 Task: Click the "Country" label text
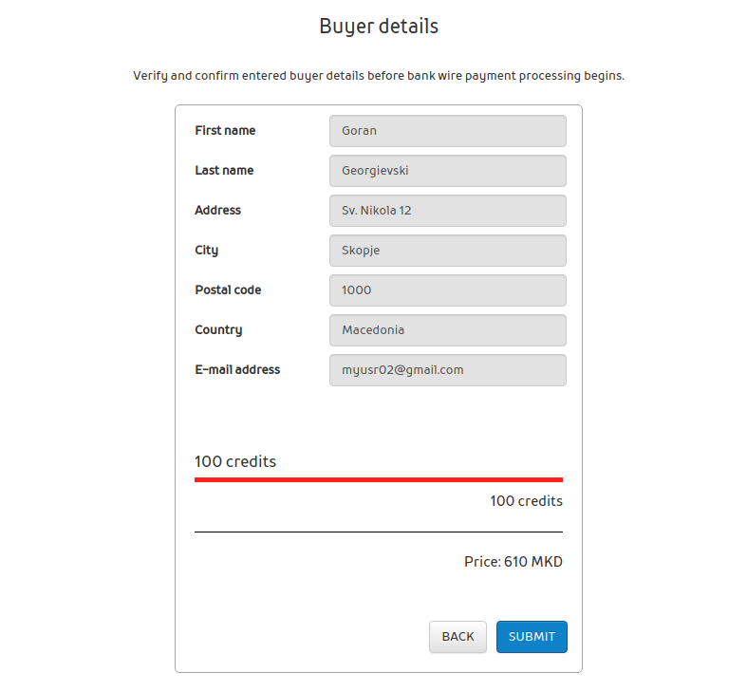(218, 330)
